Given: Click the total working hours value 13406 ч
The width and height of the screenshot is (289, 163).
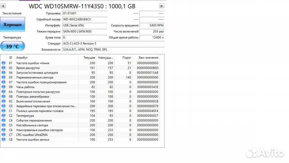Looking at the screenshot, I should (x=152, y=37).
